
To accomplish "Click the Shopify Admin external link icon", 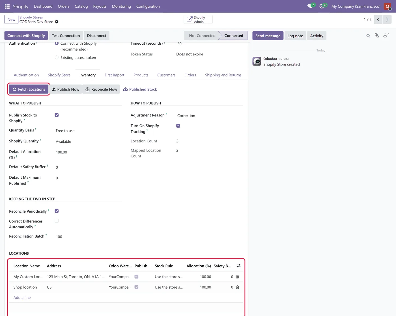I will pyautogui.click(x=190, y=20).
